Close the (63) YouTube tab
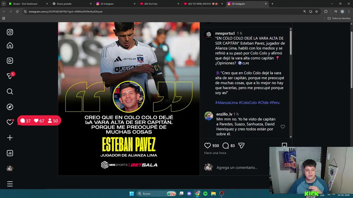 [178, 4]
